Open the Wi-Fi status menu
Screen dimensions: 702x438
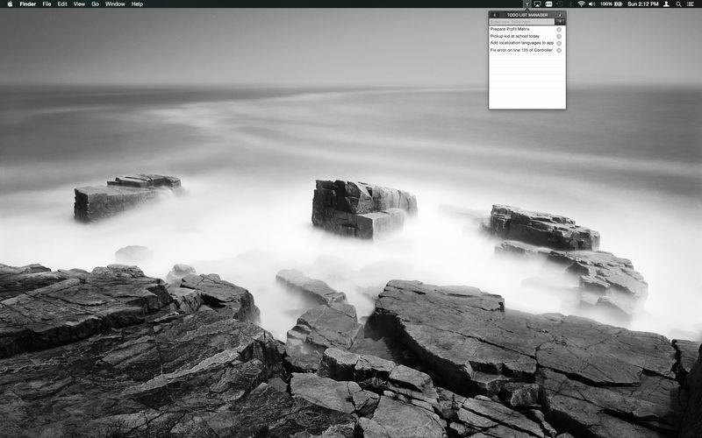[581, 4]
